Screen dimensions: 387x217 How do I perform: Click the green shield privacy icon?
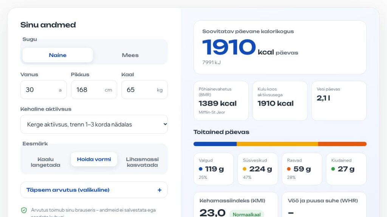tap(24, 210)
